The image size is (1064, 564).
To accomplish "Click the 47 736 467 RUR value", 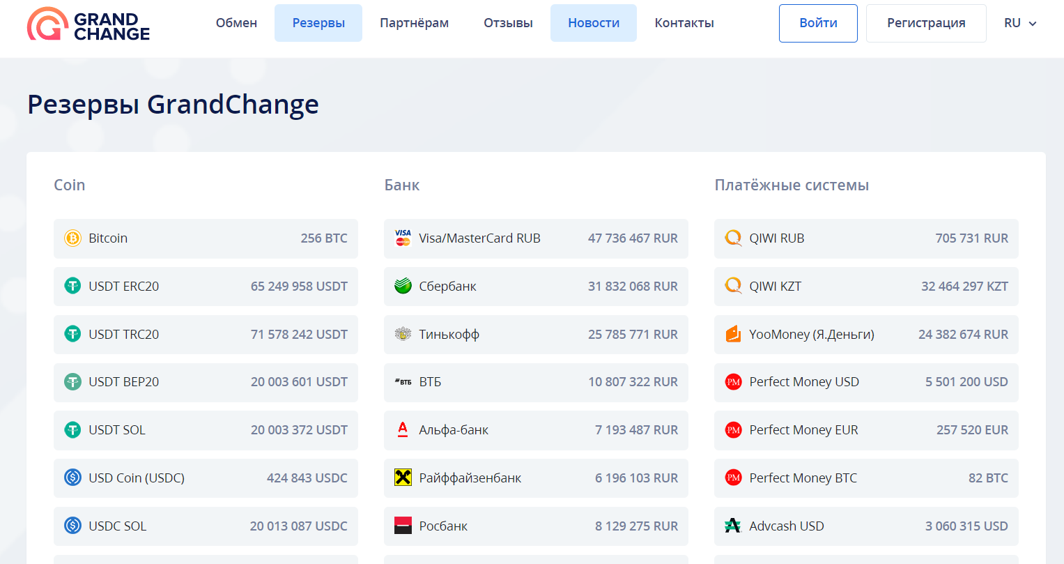I will [x=633, y=238].
